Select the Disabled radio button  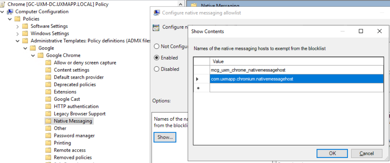tap(157, 69)
